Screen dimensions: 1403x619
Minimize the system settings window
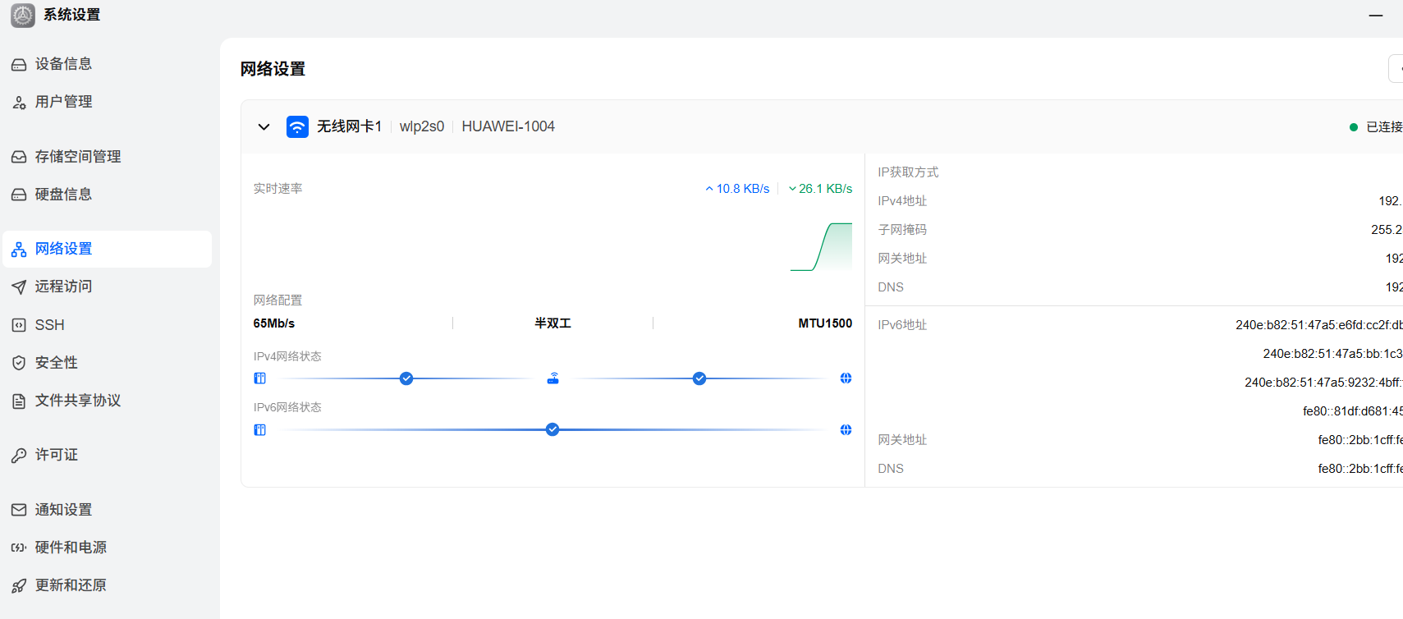coord(1376,16)
